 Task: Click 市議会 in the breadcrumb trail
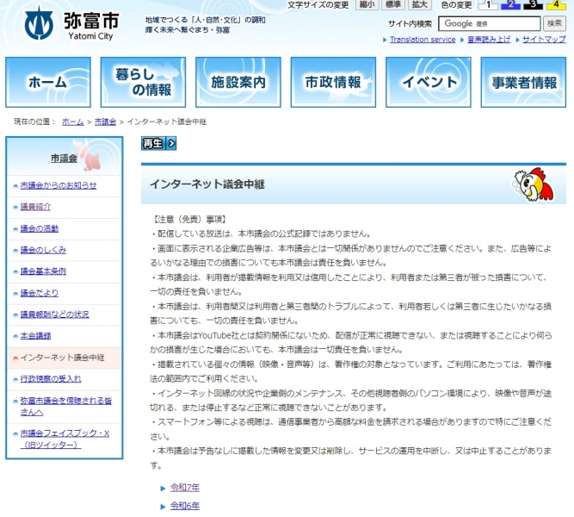point(105,121)
